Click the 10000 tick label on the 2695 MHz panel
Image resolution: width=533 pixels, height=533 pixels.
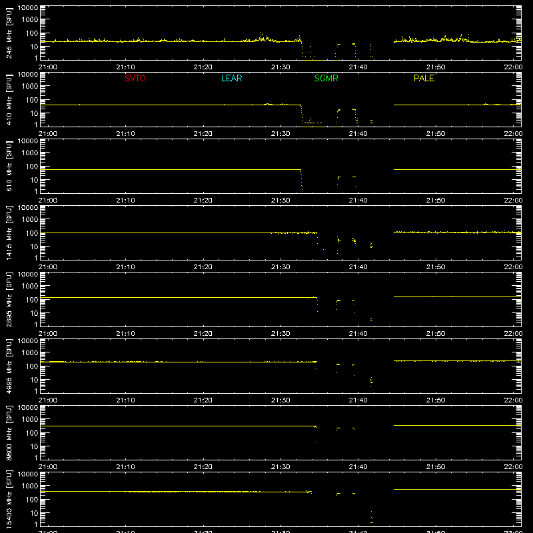point(28,274)
